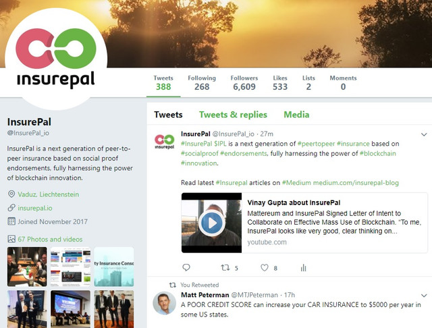The width and height of the screenshot is (432, 328).
Task: Play the Vinay Gupta video
Action: coord(211,223)
